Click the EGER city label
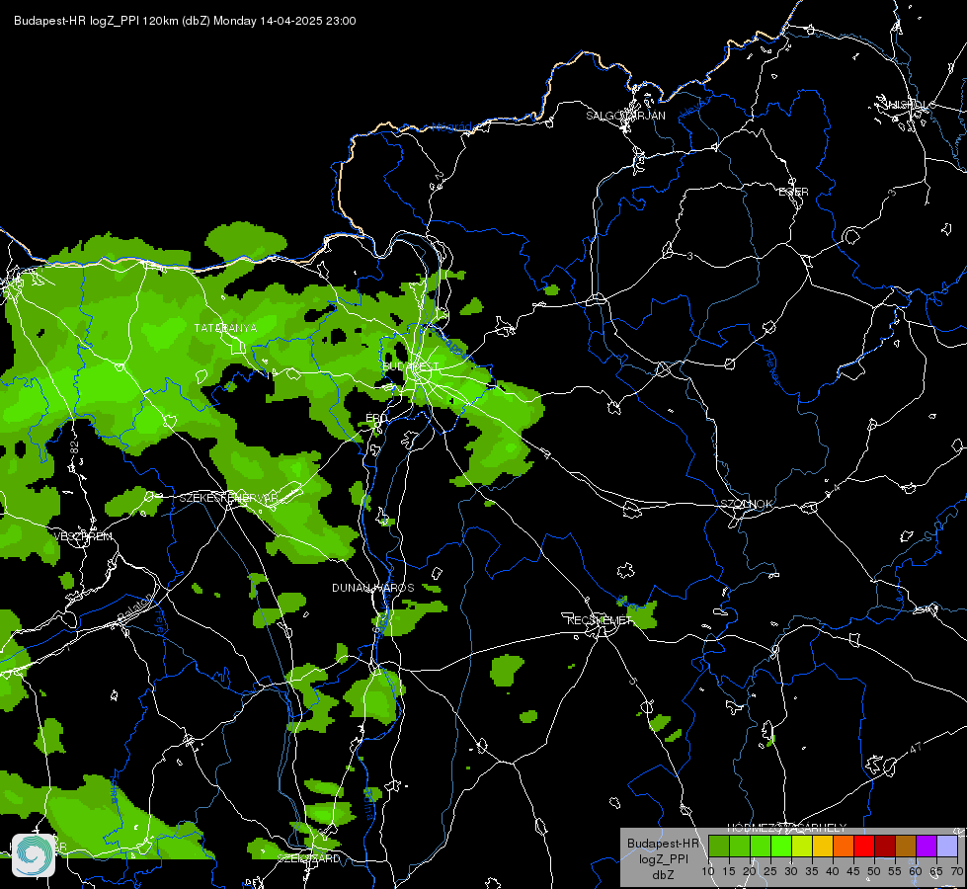967x889 pixels. click(x=794, y=192)
